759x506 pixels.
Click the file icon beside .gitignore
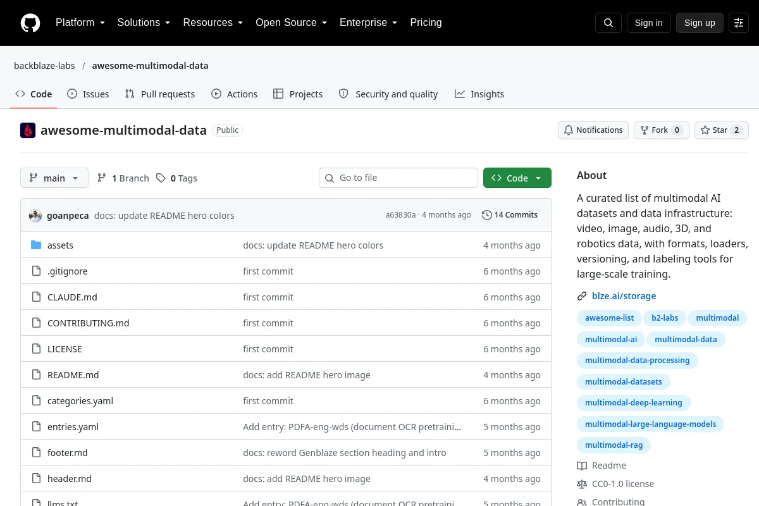36,271
